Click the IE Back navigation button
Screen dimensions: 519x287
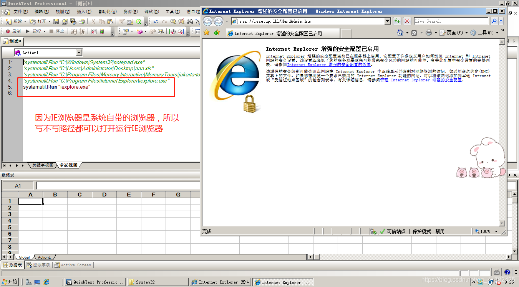pos(207,21)
